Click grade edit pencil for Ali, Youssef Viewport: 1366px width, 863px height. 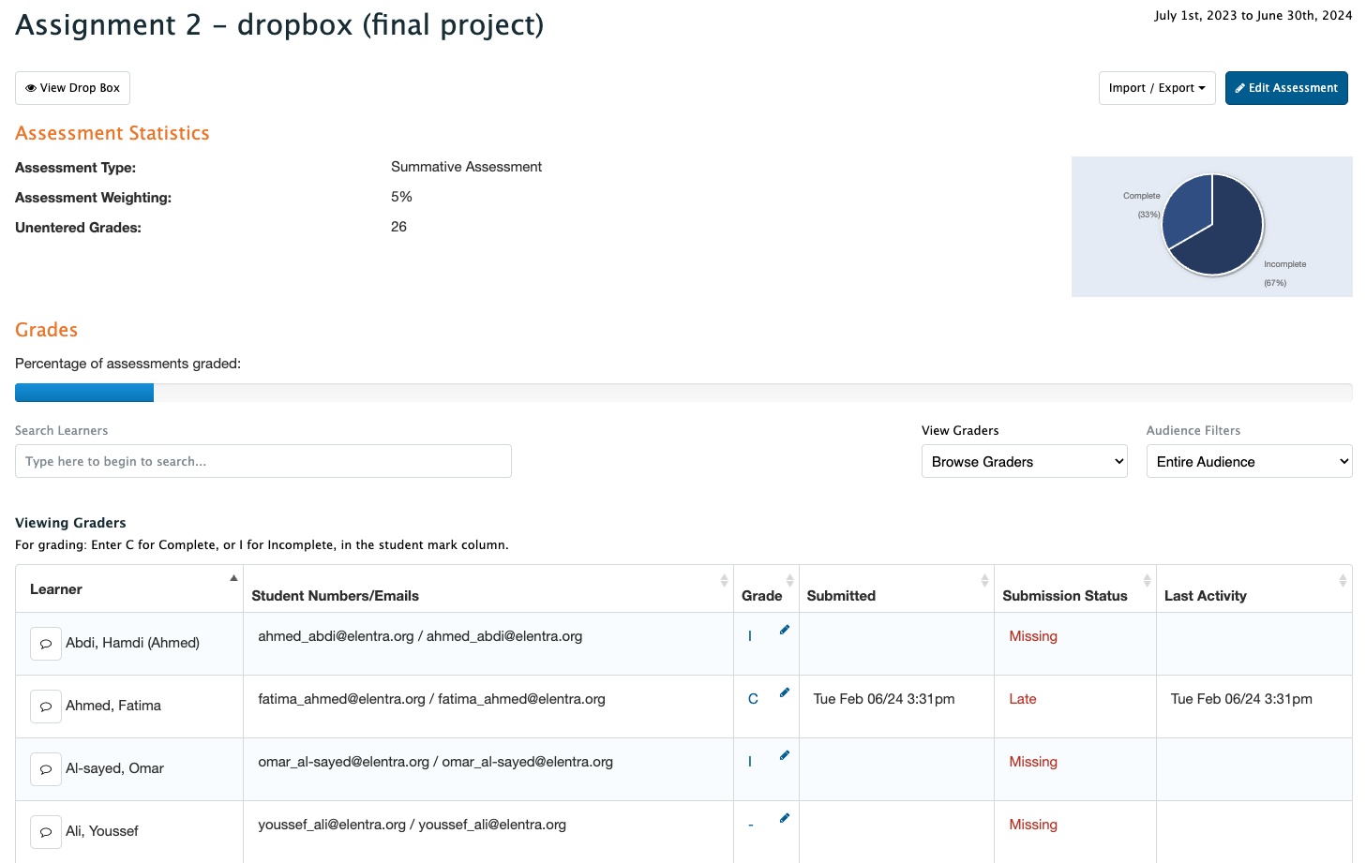pos(785,818)
